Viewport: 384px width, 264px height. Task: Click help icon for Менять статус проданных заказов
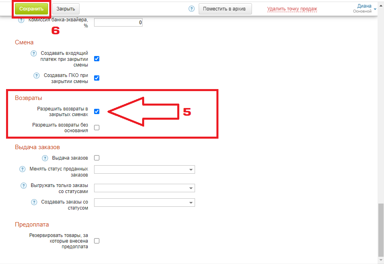(x=23, y=169)
